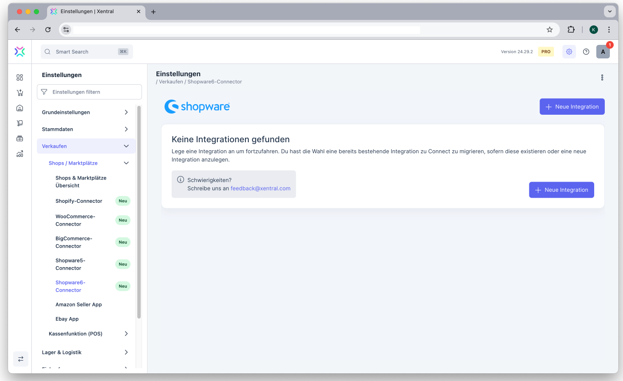
Task: Click the feedback@xentral.com email link
Action: (260, 188)
